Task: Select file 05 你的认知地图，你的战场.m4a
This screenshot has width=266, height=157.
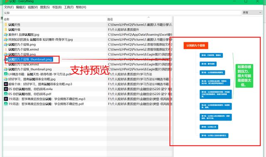Action: pyautogui.click(x=30, y=89)
